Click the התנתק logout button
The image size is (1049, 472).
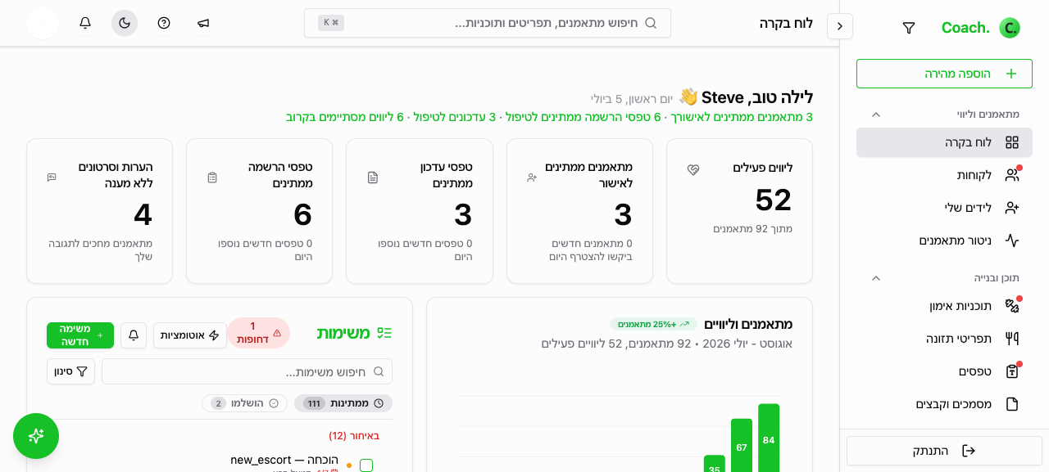point(944,451)
